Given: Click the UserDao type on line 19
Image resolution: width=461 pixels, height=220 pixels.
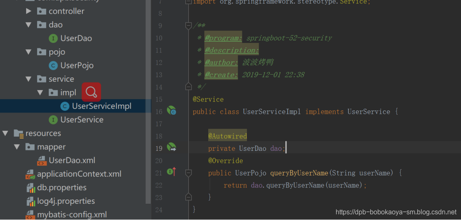Looking at the screenshot, I should [252, 148].
